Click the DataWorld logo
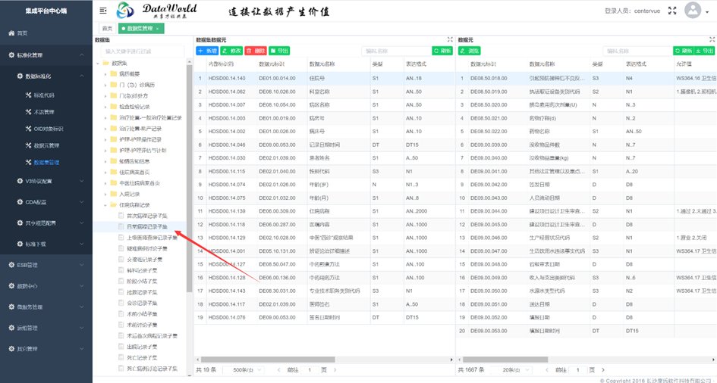The image size is (717, 383). click(157, 11)
